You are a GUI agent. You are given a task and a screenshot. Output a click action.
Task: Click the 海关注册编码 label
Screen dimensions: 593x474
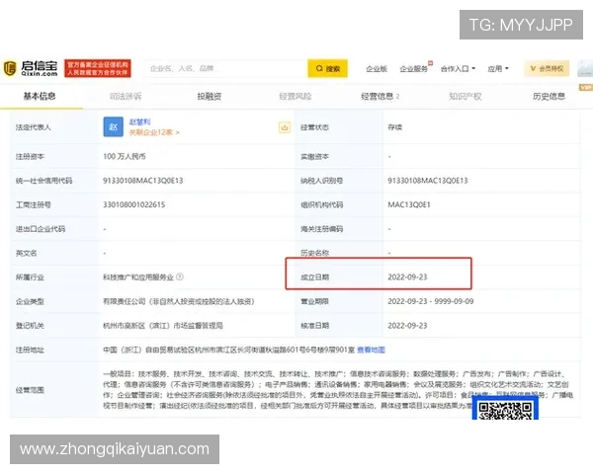(x=322, y=229)
